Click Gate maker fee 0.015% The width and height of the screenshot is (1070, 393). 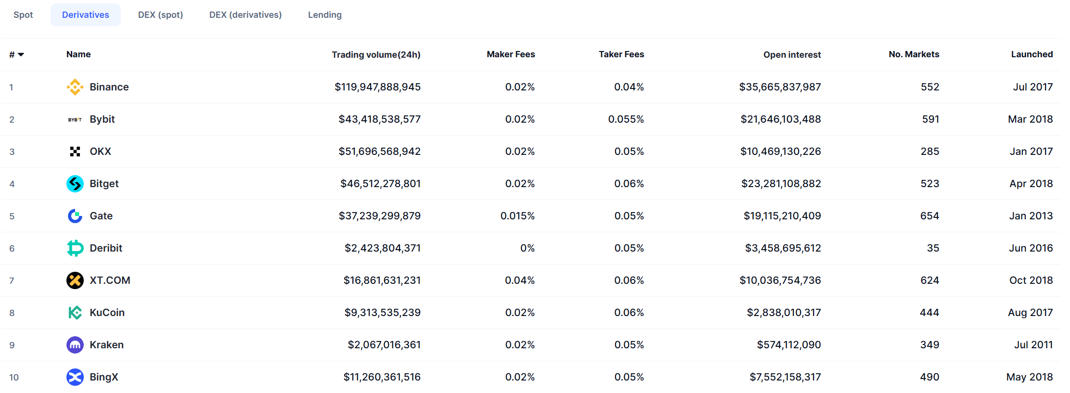click(517, 216)
